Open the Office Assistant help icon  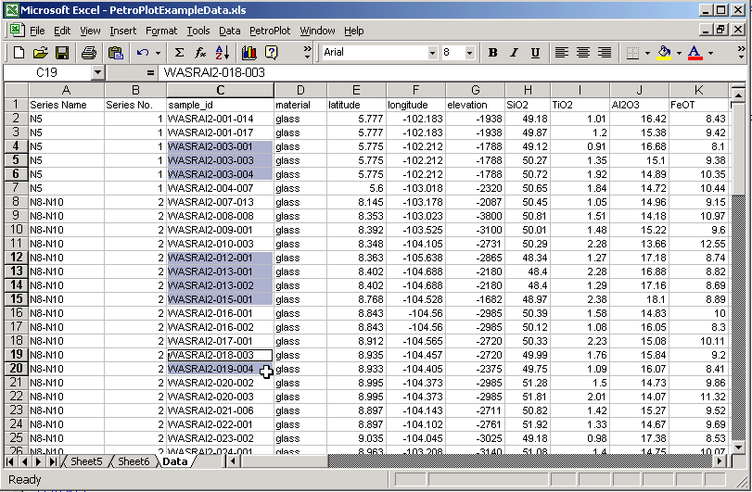click(272, 53)
